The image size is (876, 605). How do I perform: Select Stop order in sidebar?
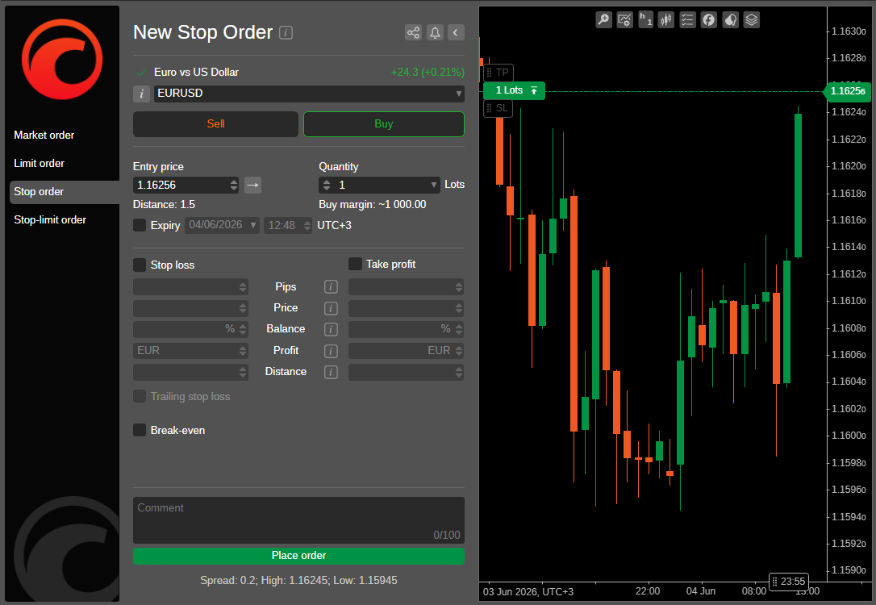tap(65, 192)
